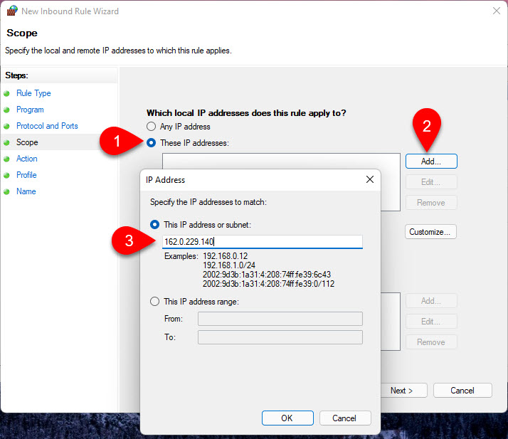Click example text '192.168.0.12'
The width and height of the screenshot is (508, 439).
(x=225, y=256)
